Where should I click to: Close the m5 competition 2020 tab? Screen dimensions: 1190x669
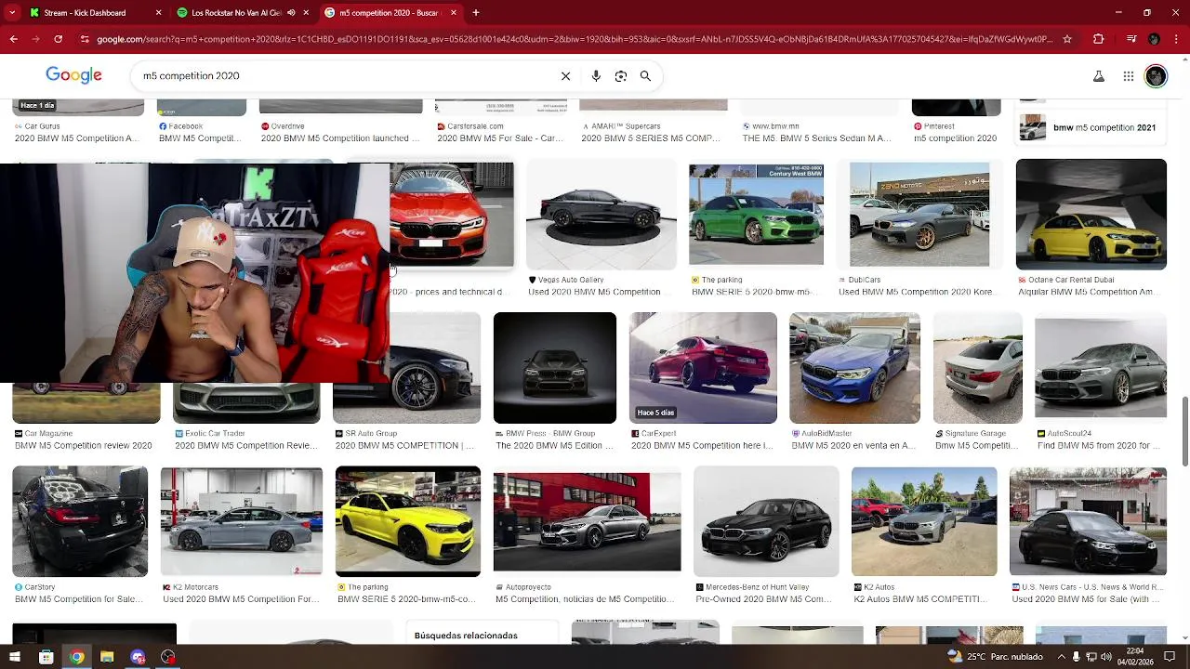[453, 13]
